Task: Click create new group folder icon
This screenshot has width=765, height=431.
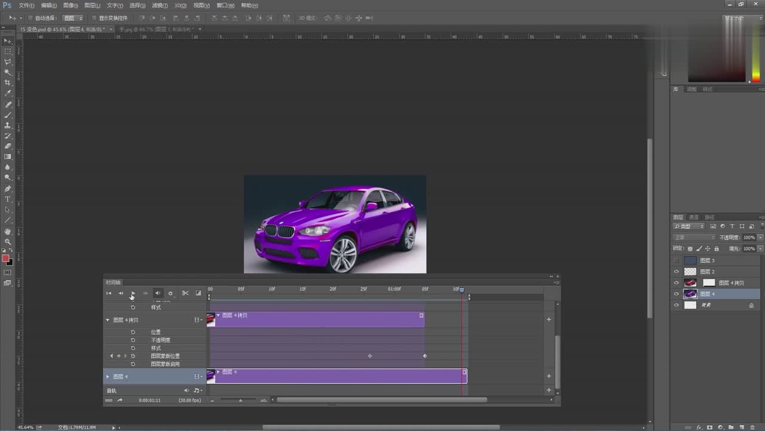Action: tap(732, 427)
